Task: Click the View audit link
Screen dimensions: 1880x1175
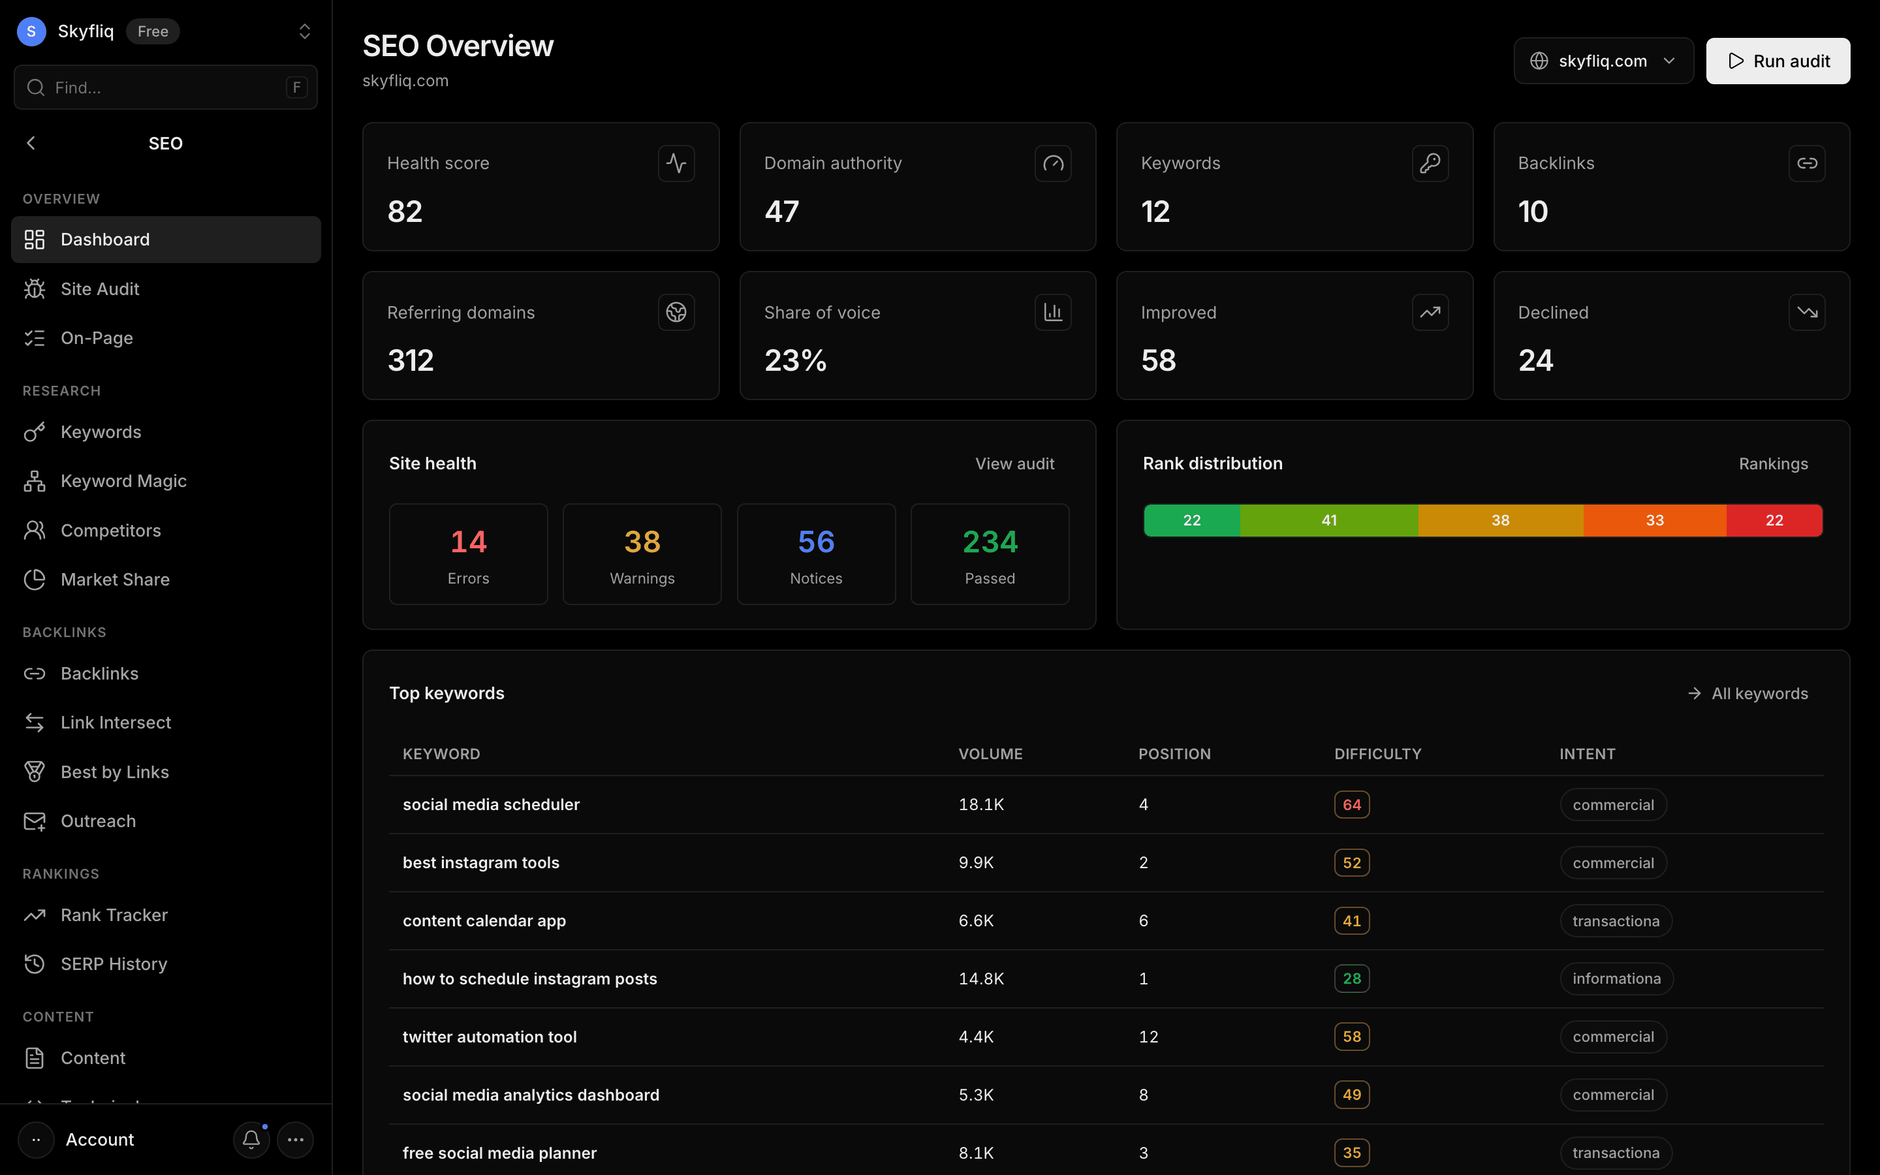Action: 1014,464
